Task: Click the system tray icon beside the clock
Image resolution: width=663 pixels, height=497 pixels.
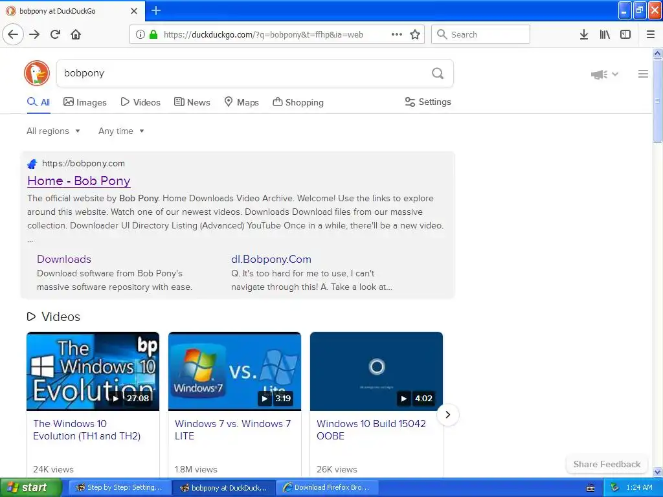Action: [x=615, y=487]
